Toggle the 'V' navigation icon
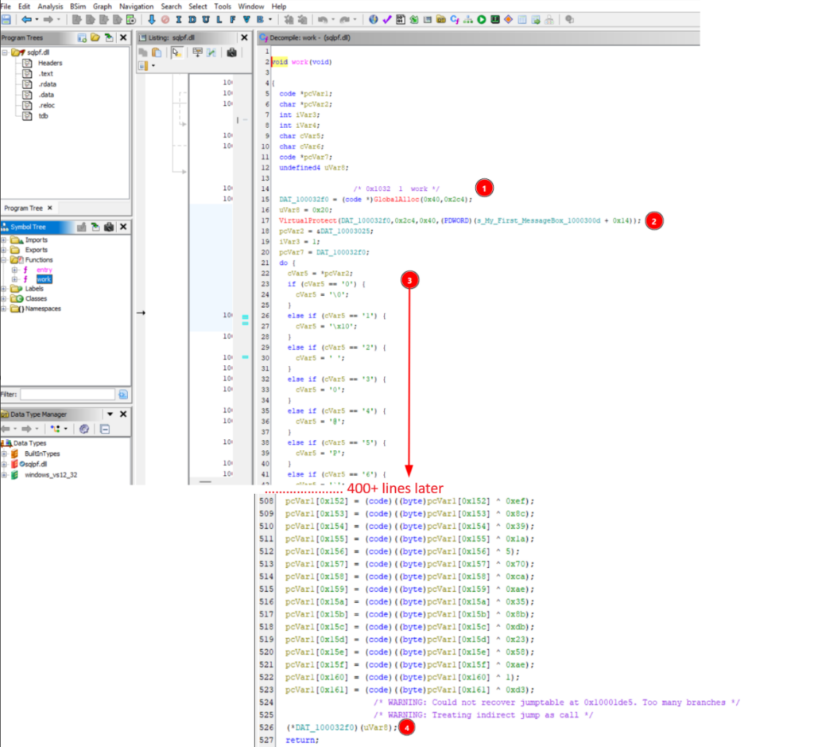This screenshot has height=747, width=814. click(x=246, y=20)
